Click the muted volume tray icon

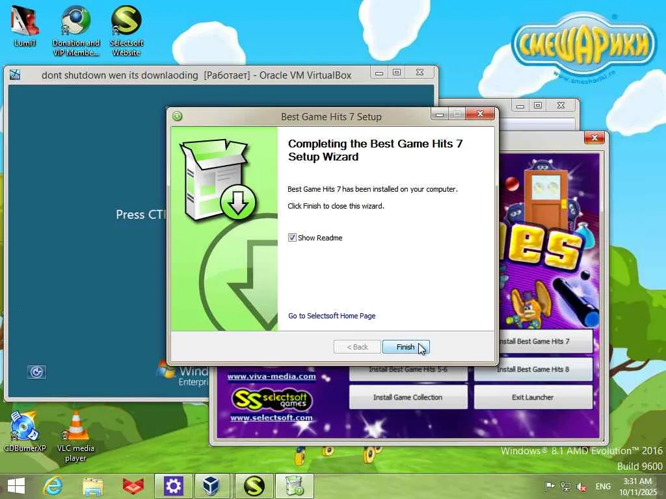click(x=581, y=487)
